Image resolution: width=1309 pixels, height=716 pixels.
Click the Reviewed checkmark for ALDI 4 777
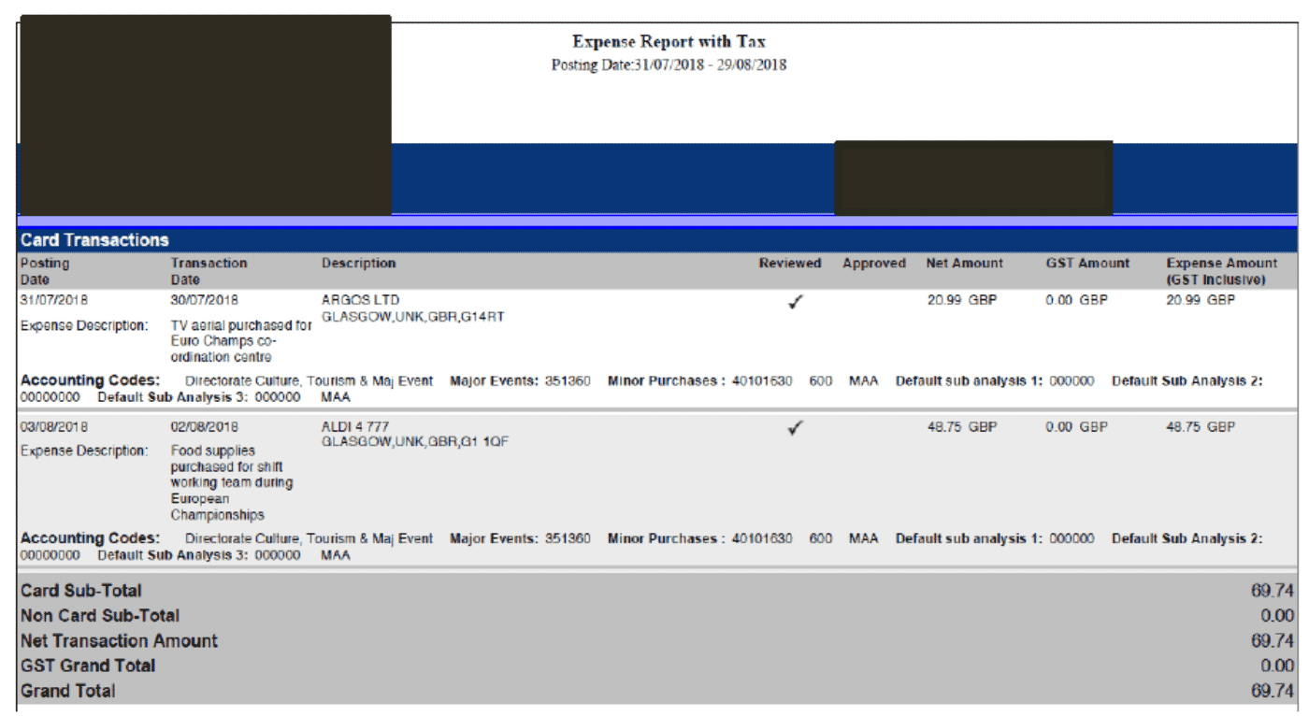coord(795,429)
